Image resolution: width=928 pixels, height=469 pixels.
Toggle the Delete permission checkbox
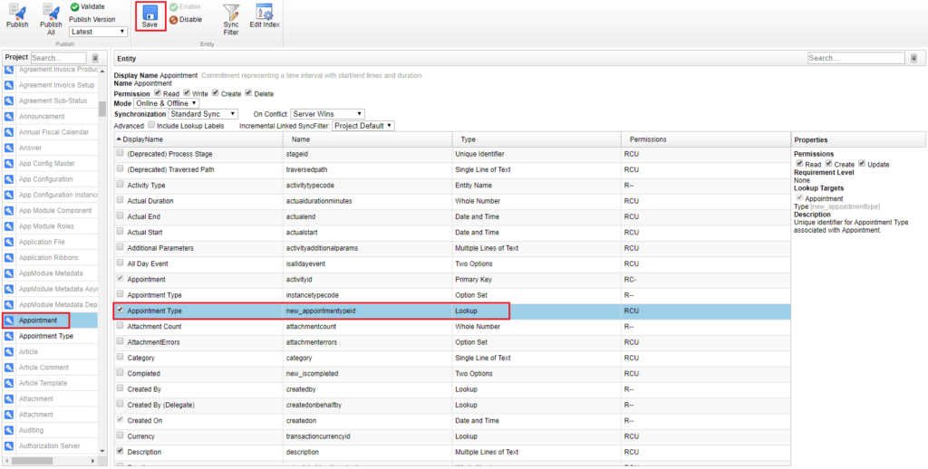[248, 93]
